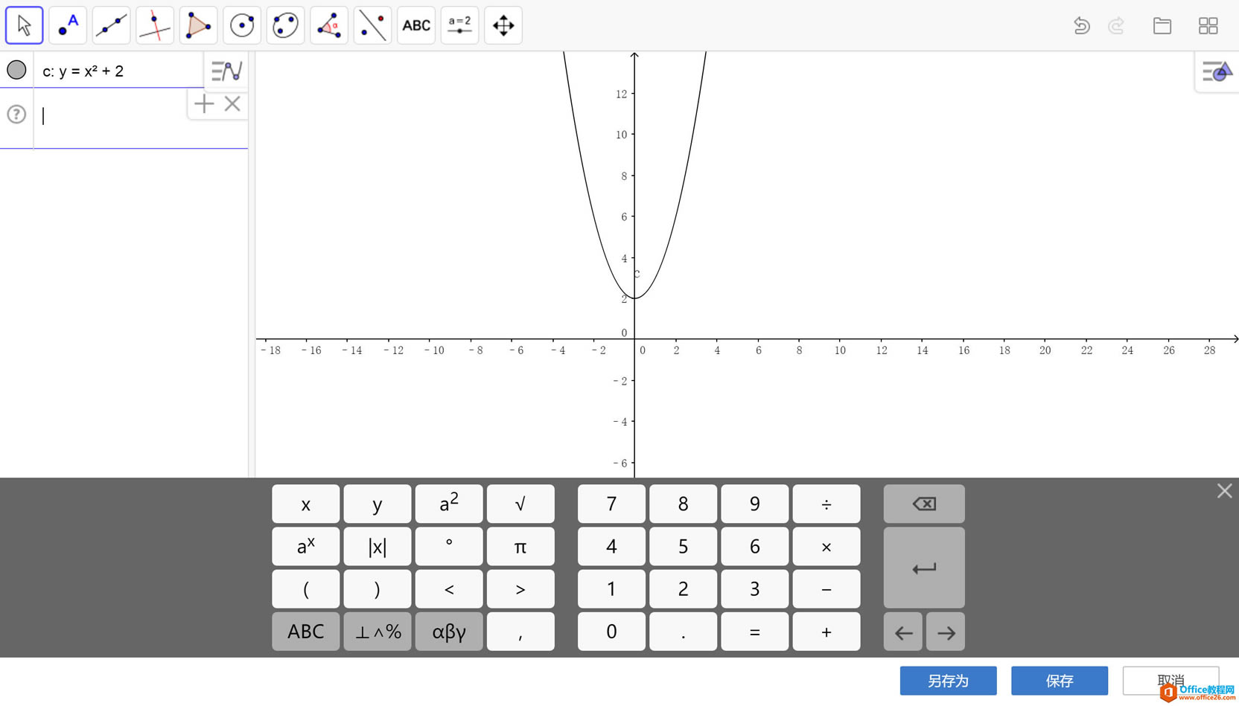The height and width of the screenshot is (706, 1239).
Task: Tap the greater-than key
Action: (520, 589)
